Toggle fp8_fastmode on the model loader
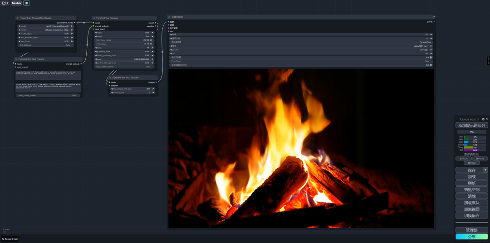This screenshot has width=490, height=243. 45,45
